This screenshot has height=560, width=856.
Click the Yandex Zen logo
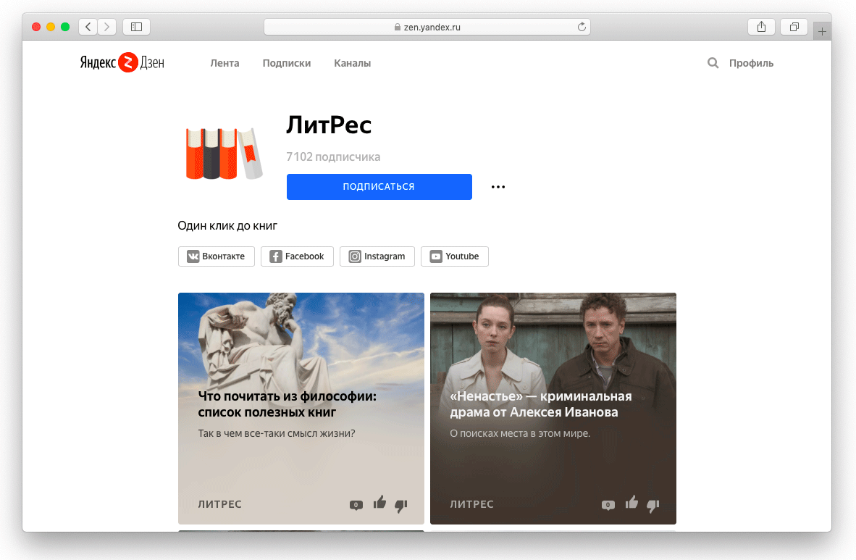122,62
